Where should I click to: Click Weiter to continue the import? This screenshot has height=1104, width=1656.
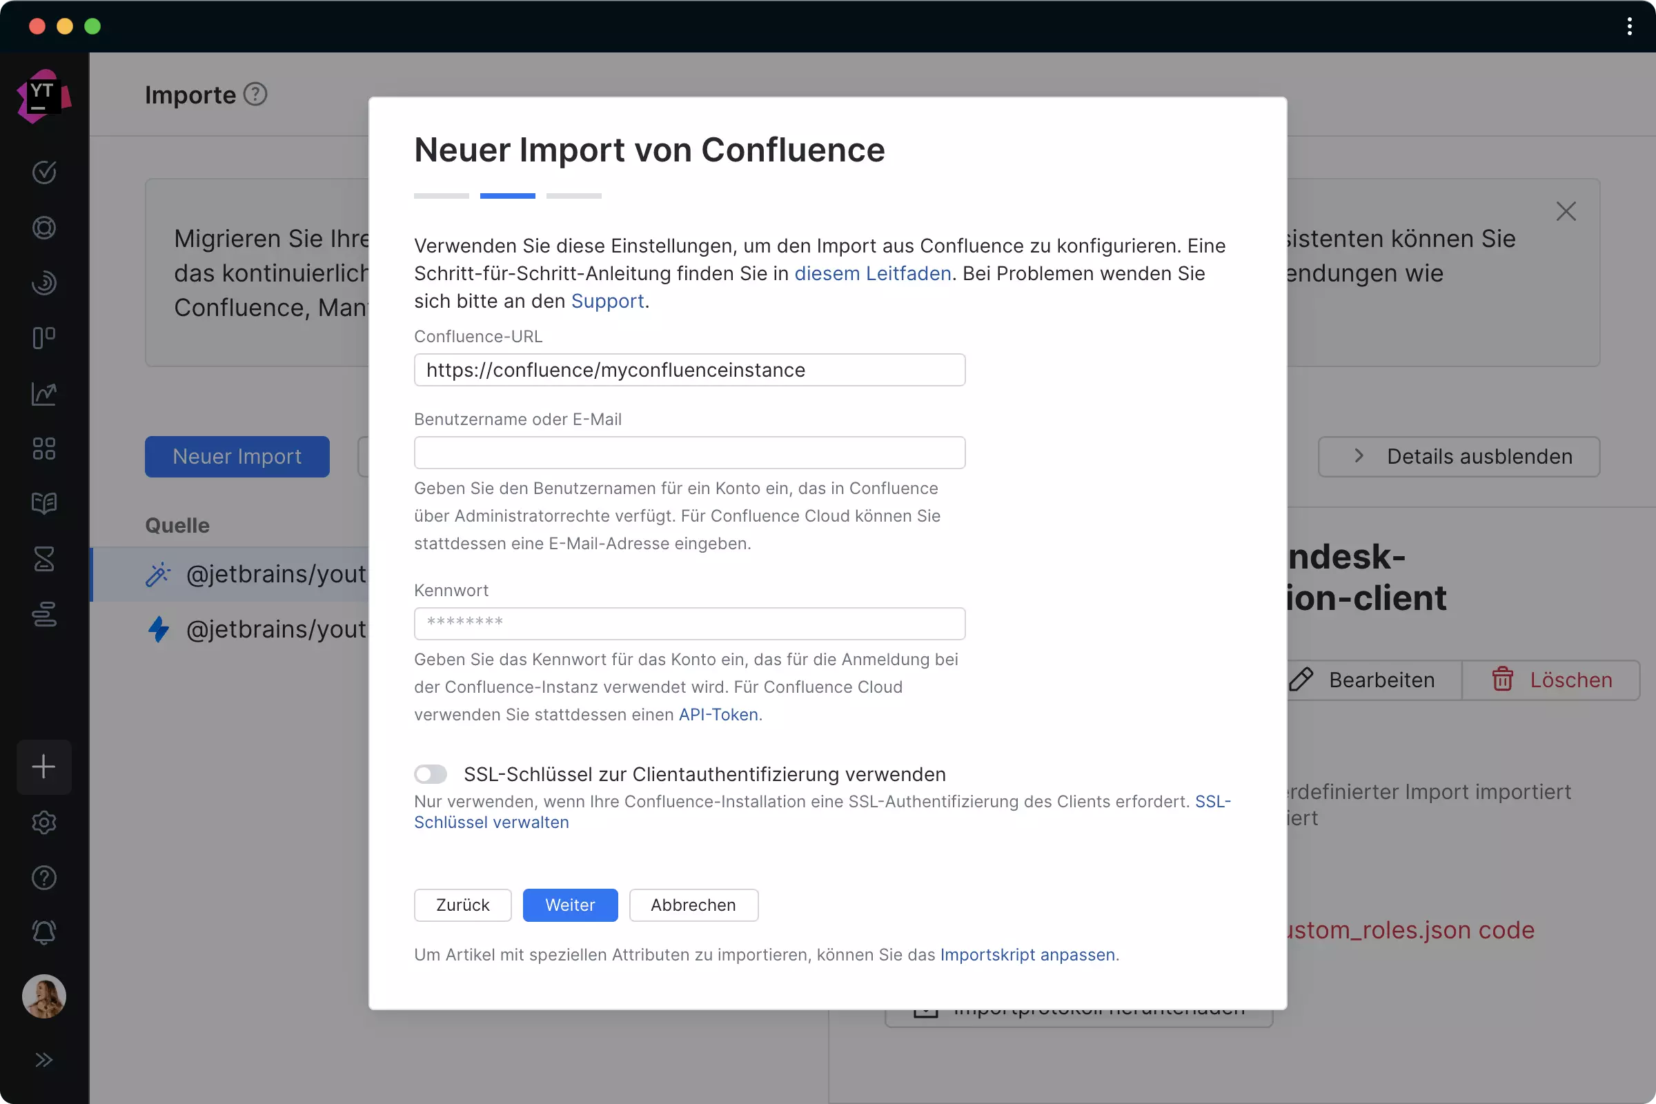coord(570,905)
